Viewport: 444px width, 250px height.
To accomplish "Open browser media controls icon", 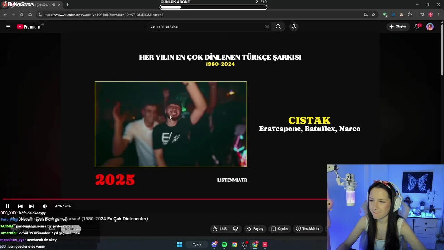I will pos(422,15).
